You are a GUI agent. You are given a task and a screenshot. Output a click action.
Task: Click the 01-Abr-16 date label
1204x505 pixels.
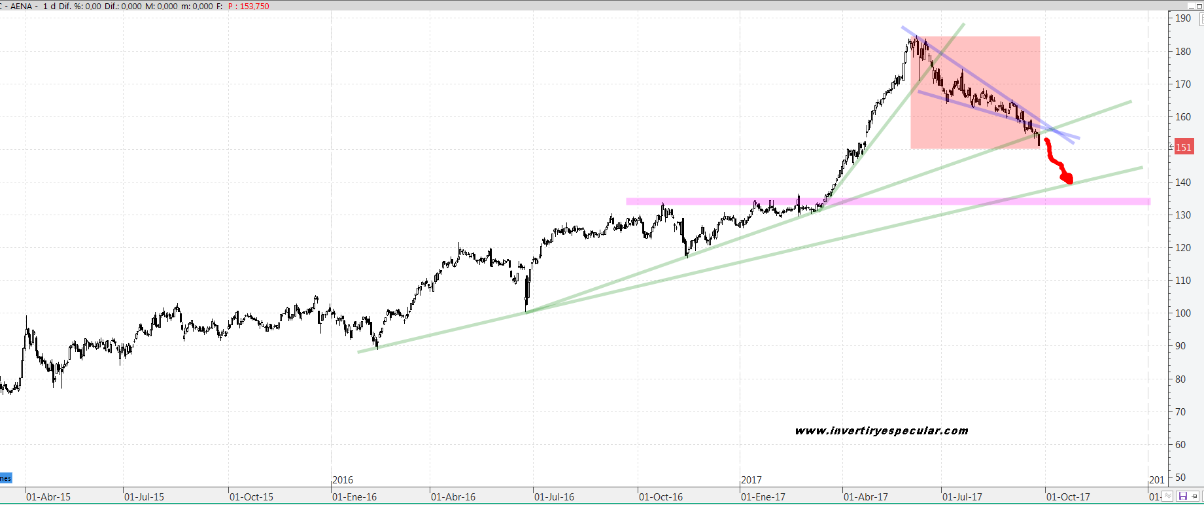[x=453, y=497]
